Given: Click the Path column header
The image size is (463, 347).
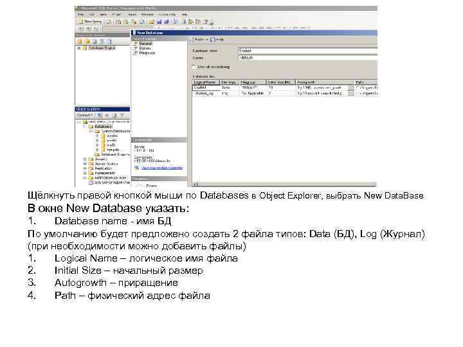Looking at the screenshot, I should tap(365, 82).
